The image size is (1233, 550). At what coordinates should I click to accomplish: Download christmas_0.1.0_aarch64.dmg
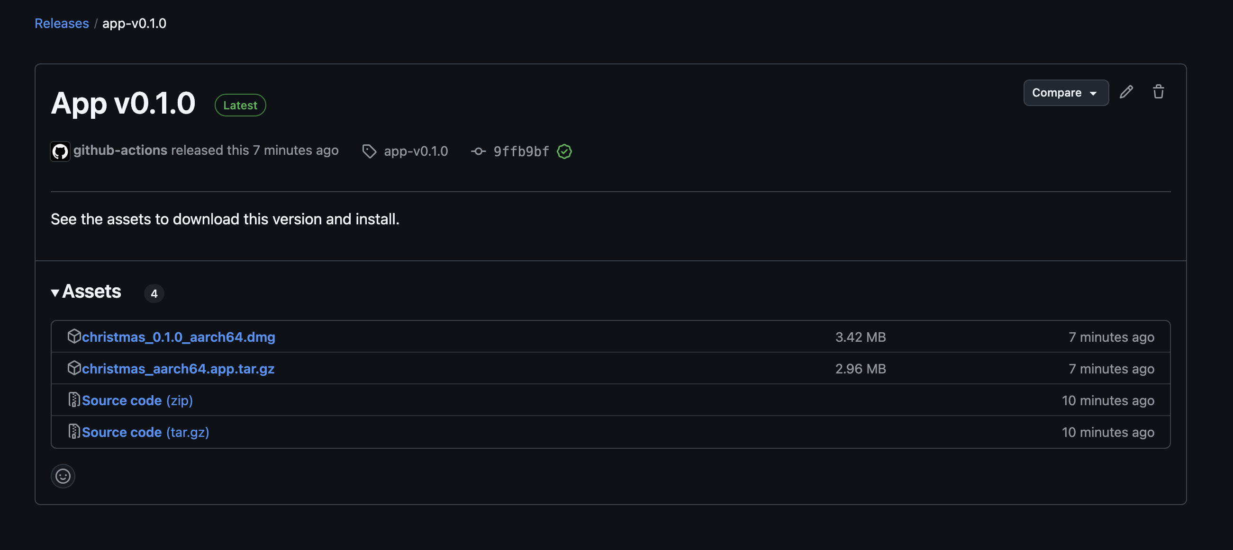pos(179,337)
